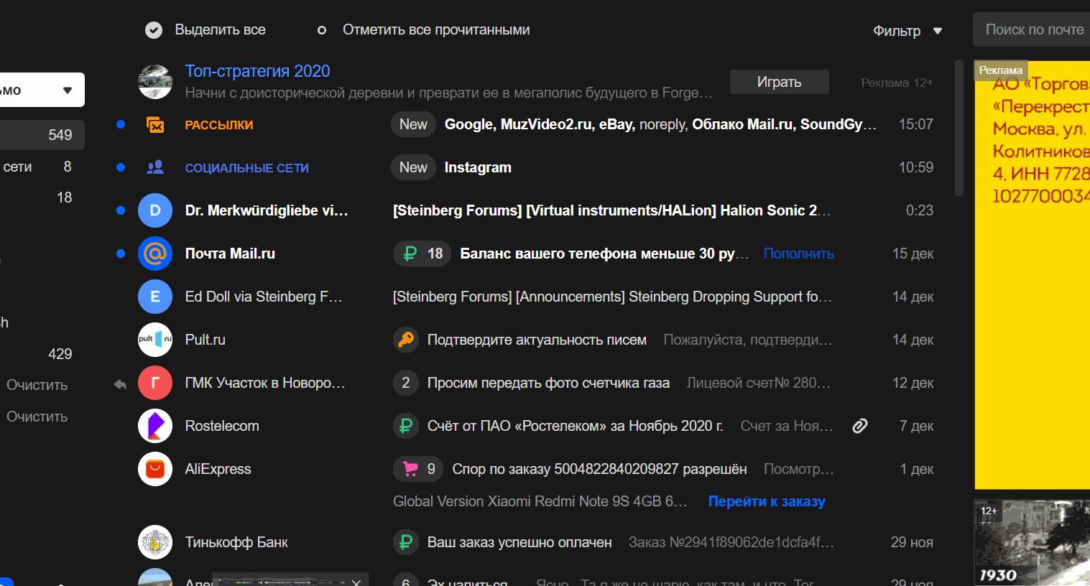Open the Социальные сети category
This screenshot has height=586, width=1090.
246,168
